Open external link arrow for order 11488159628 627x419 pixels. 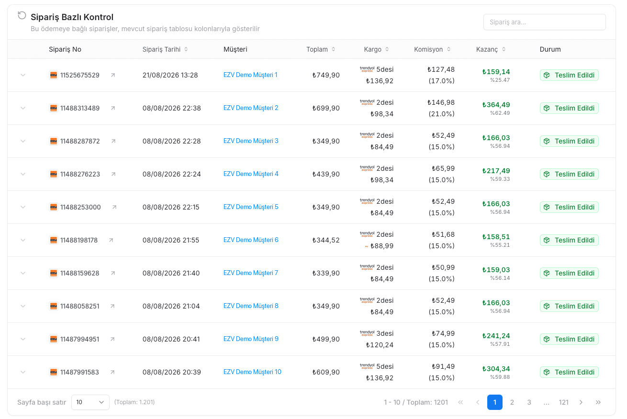[x=113, y=273]
